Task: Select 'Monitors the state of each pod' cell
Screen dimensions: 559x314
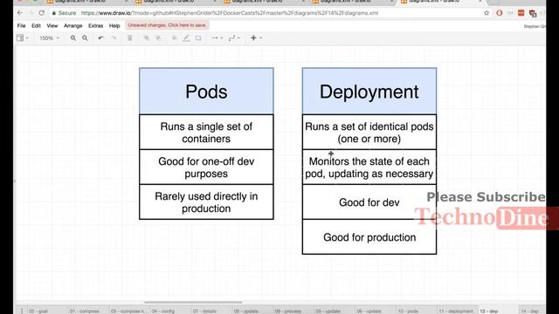Action: click(369, 167)
